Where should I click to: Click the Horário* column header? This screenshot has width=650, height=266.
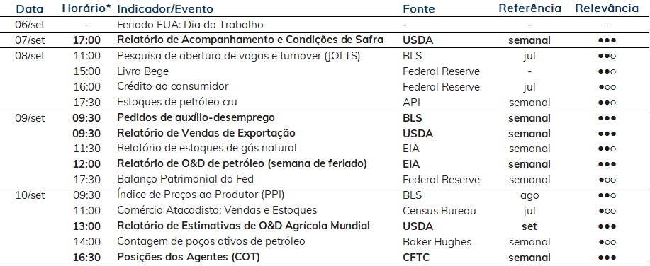86,8
